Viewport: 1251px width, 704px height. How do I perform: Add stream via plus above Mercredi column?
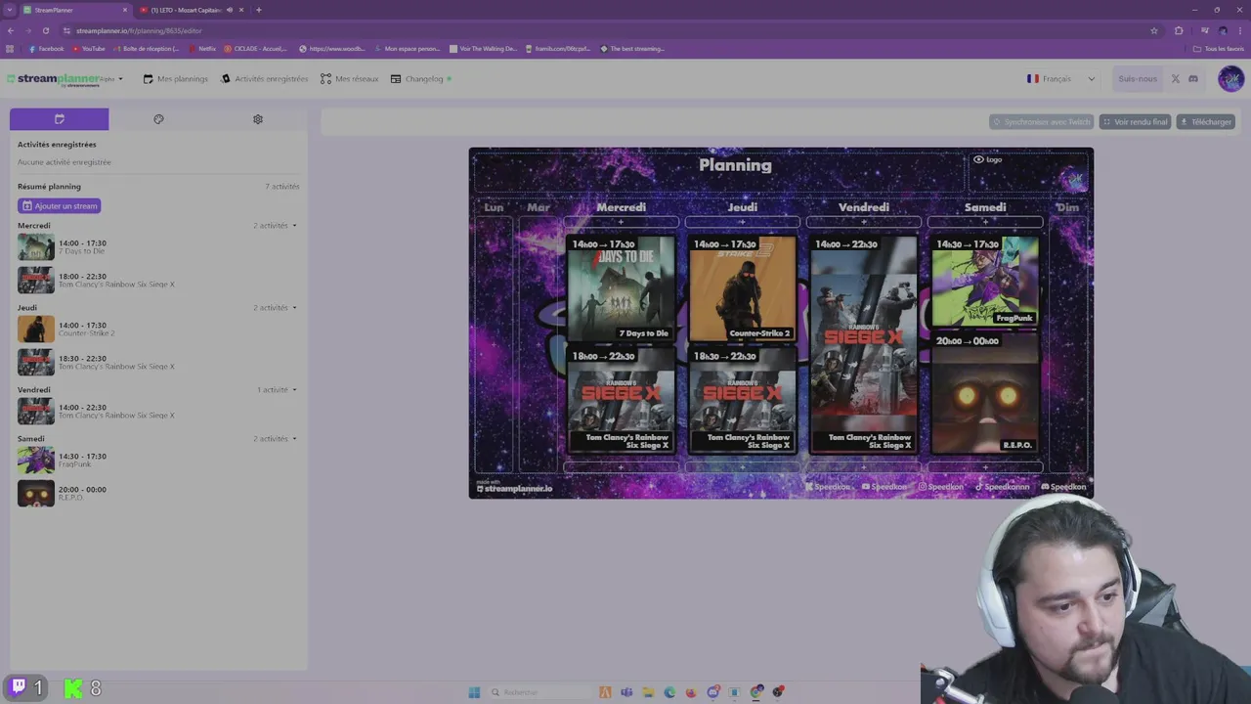coord(621,223)
